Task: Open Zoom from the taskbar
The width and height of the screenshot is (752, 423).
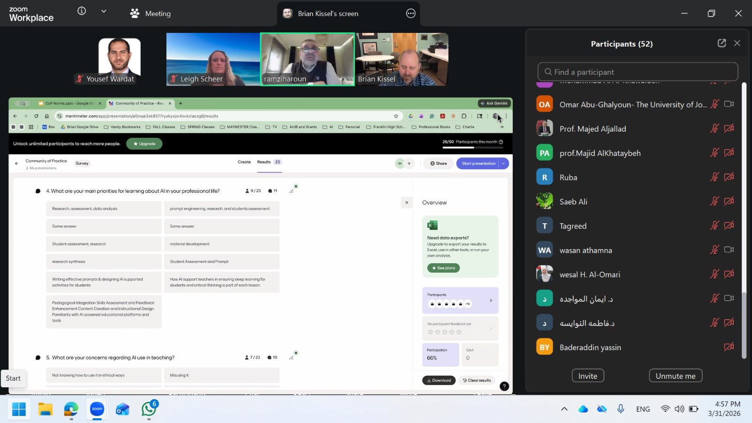Action: [97, 409]
